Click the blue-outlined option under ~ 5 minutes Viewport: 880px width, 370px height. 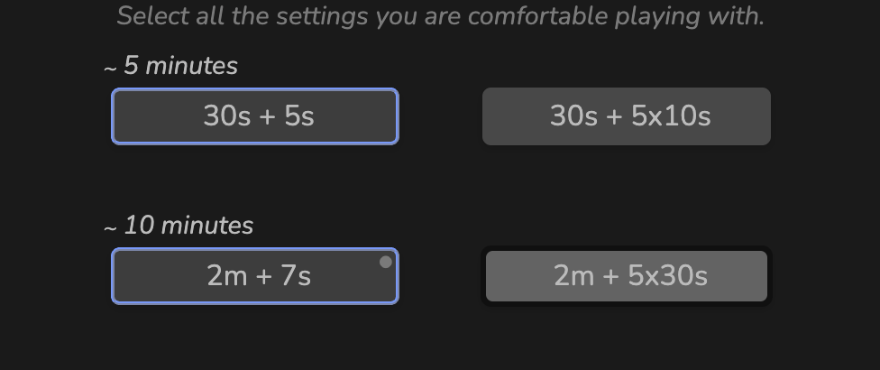click(x=255, y=116)
